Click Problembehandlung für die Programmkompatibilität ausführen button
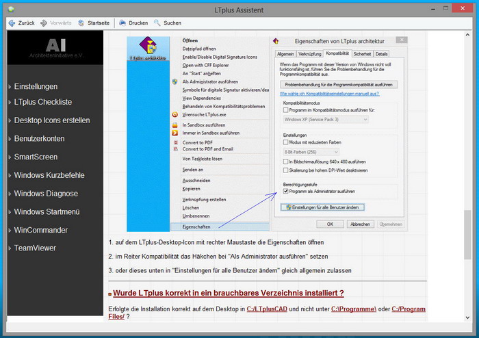 [x=339, y=85]
